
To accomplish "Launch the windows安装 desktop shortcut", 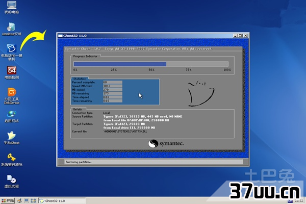I will (11, 29).
